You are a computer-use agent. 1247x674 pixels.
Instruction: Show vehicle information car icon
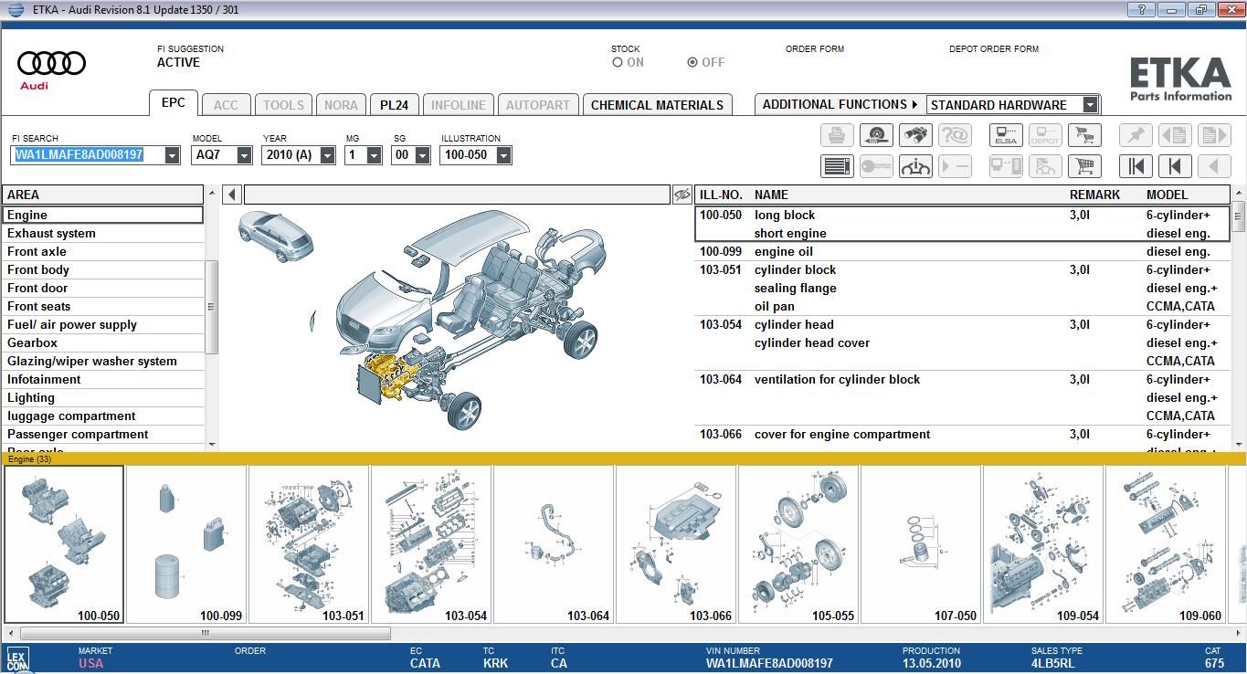[915, 166]
